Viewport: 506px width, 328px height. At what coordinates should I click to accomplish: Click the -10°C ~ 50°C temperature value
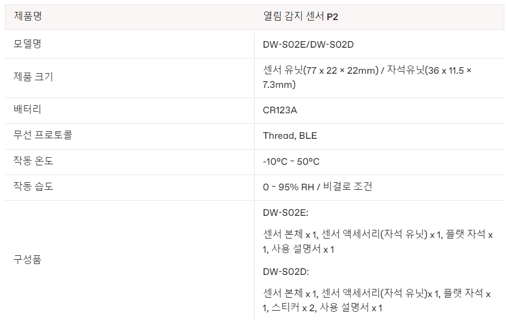click(291, 162)
